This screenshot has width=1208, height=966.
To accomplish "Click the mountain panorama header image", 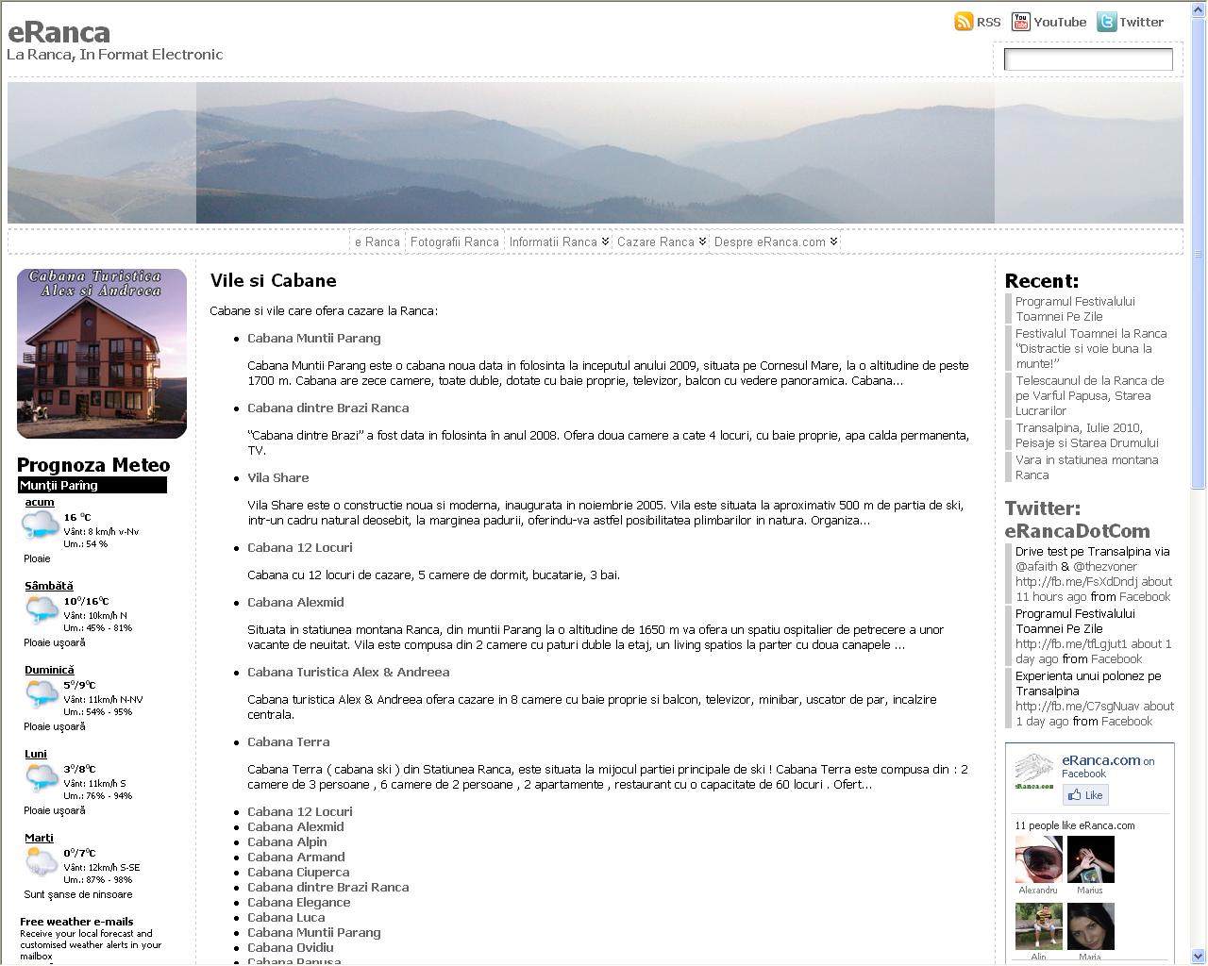I will point(596,153).
